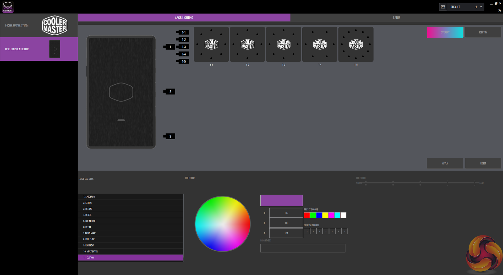Switch to the Setup tab
The width and height of the screenshot is (503, 275).
tap(397, 18)
